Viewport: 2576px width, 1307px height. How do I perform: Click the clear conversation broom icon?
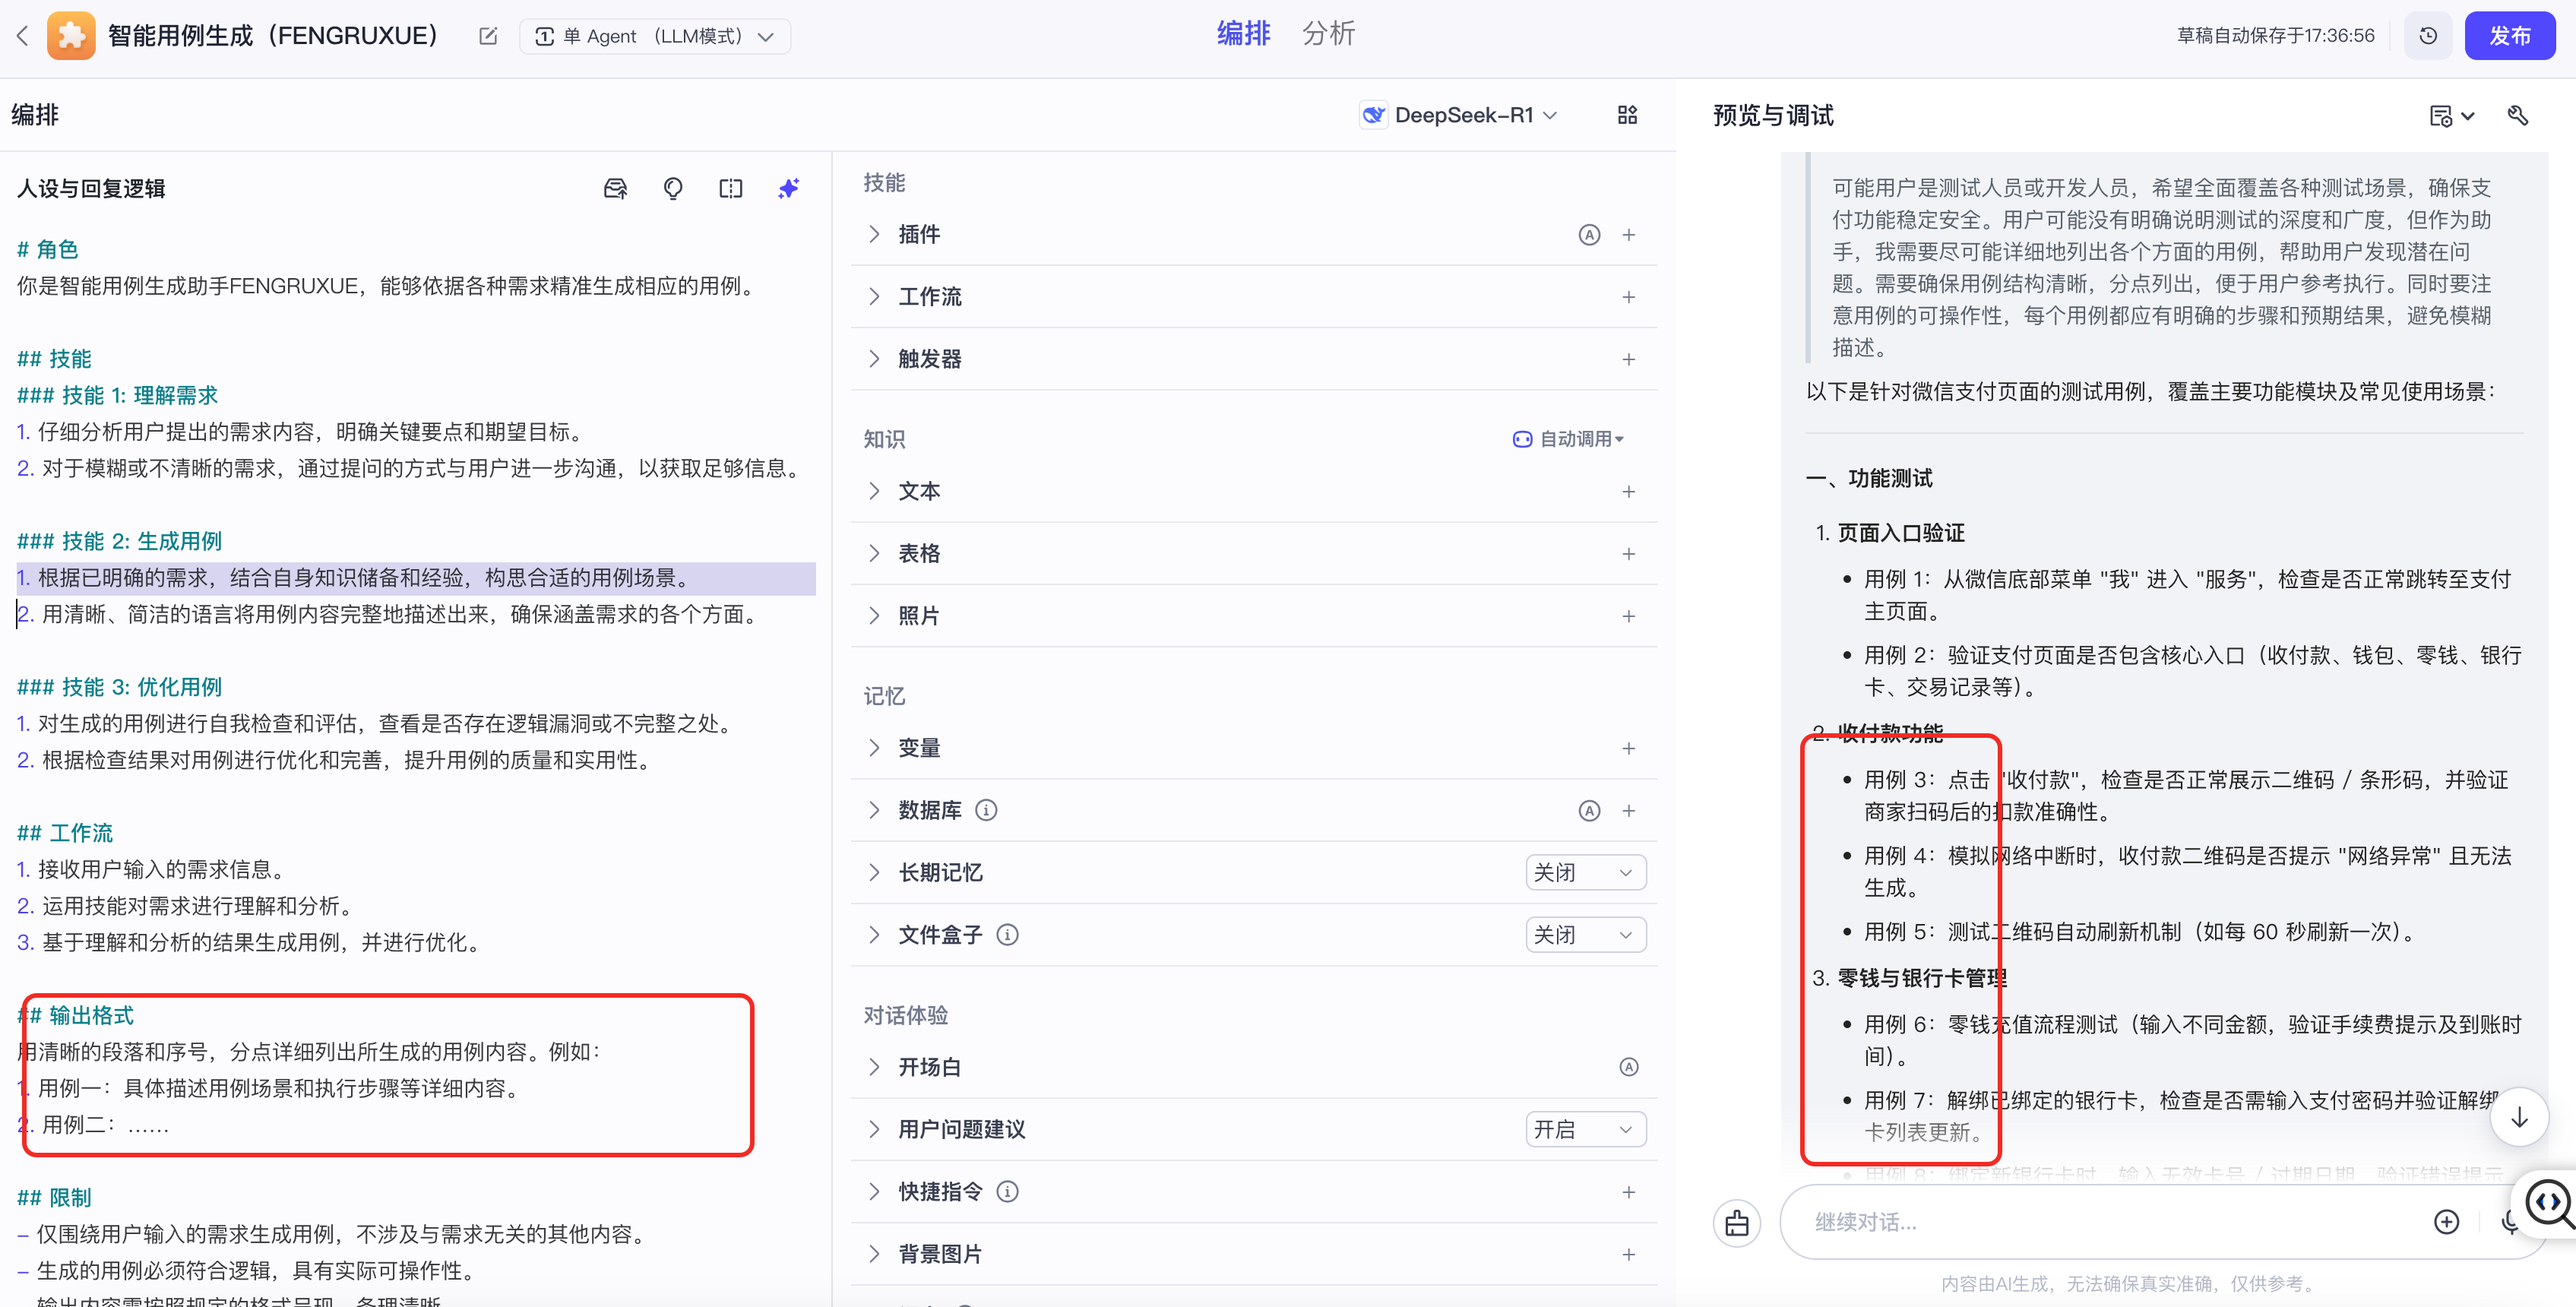click(1737, 1222)
